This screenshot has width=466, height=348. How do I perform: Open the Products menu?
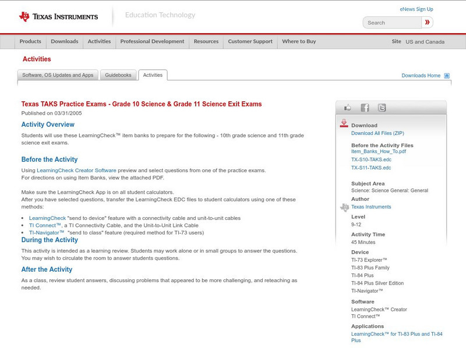tap(30, 41)
